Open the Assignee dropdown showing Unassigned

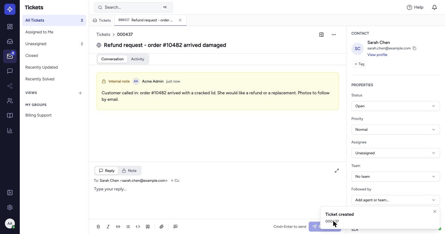(396, 153)
